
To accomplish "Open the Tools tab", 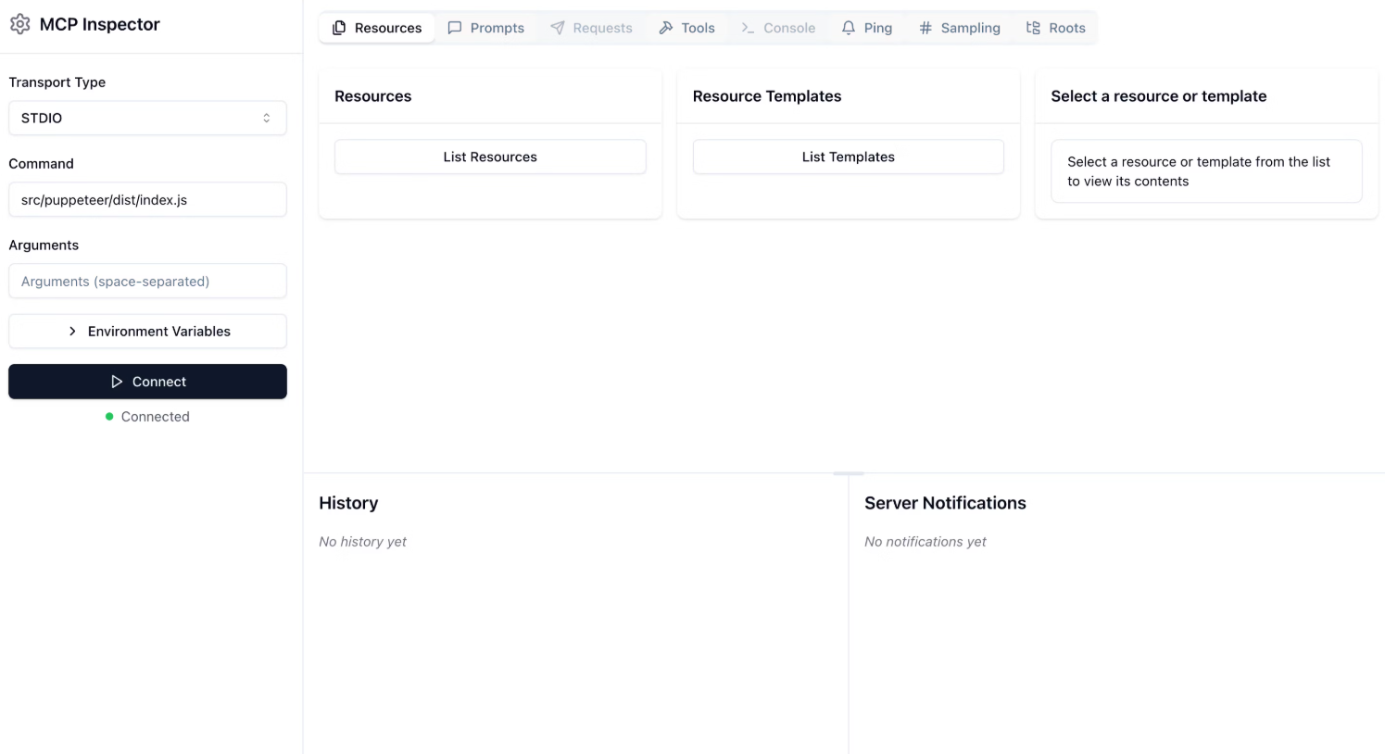I will point(686,28).
